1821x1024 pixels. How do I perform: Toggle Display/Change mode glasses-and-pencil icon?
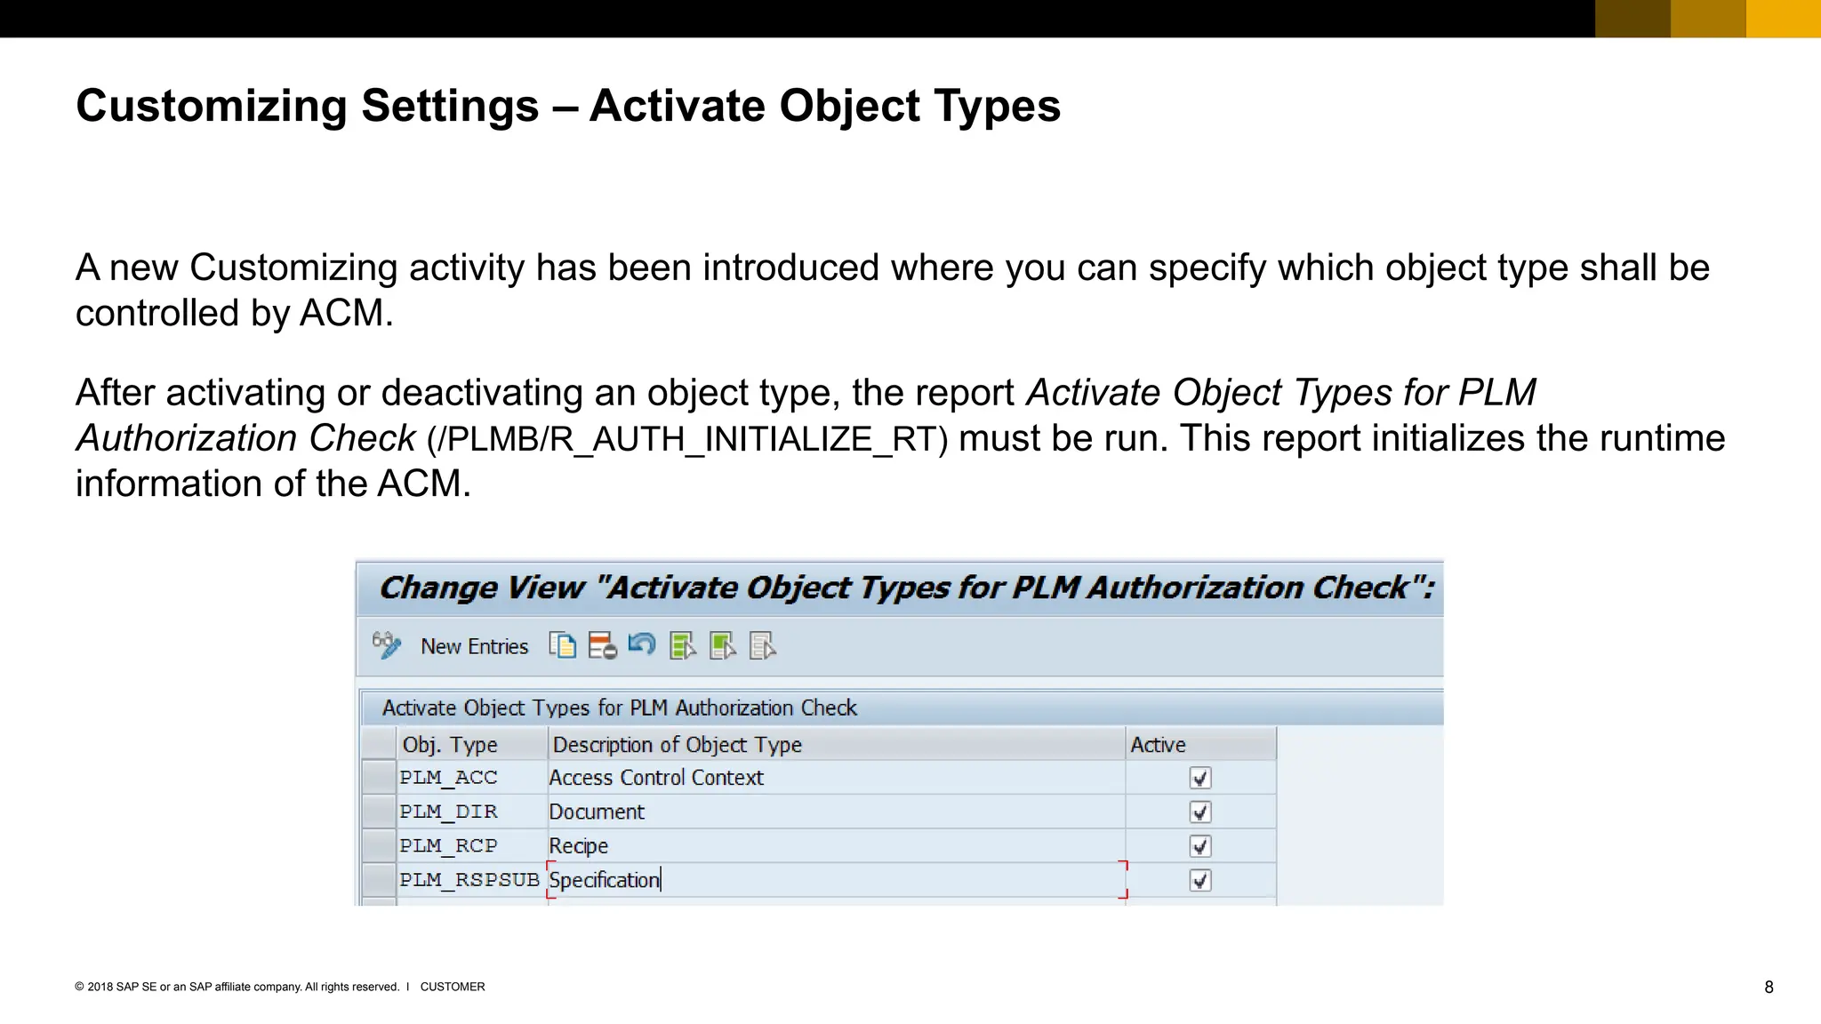click(386, 646)
